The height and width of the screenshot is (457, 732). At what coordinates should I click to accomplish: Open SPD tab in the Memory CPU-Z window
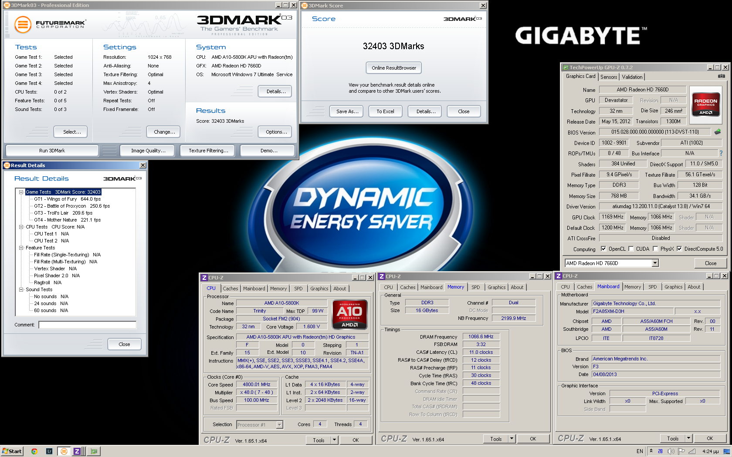point(476,287)
